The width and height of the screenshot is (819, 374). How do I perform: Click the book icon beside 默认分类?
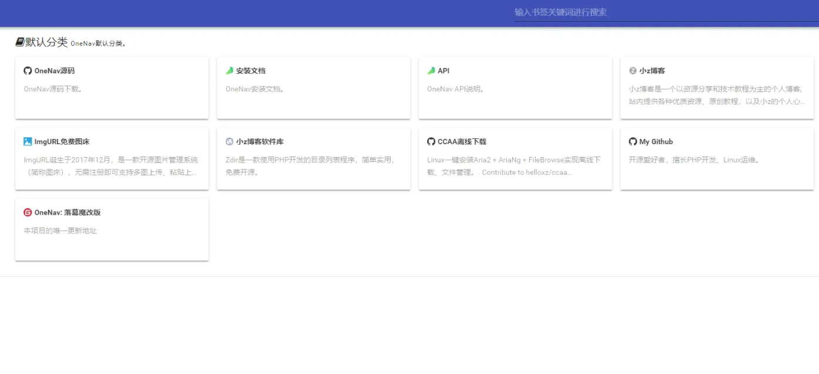(20, 42)
